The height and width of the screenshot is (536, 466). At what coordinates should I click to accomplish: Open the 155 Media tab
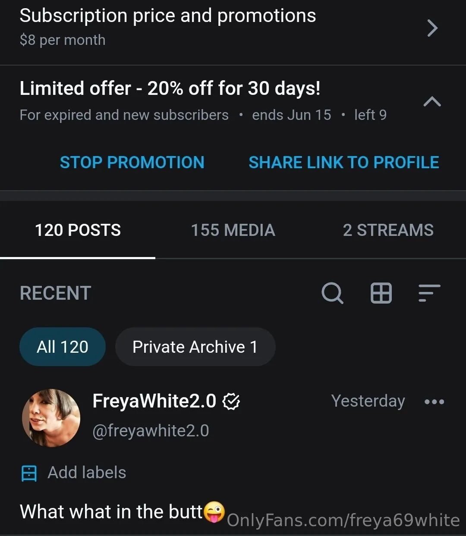tap(233, 230)
